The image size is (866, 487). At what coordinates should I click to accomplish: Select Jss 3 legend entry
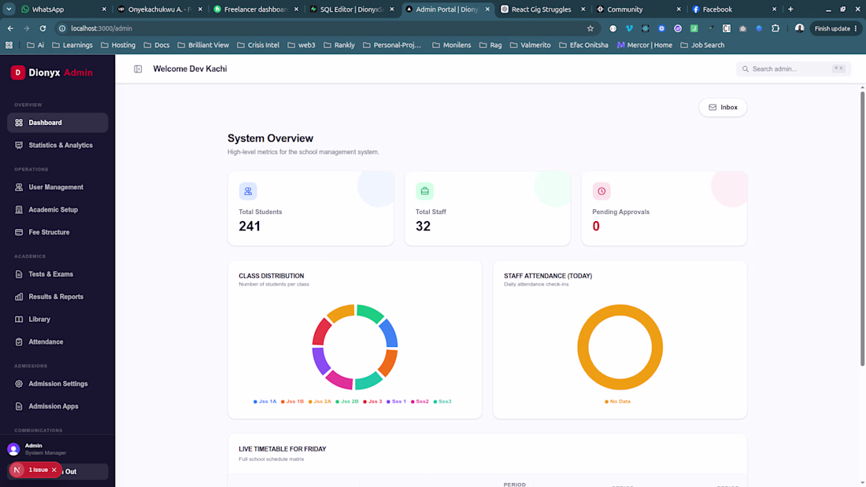point(373,401)
